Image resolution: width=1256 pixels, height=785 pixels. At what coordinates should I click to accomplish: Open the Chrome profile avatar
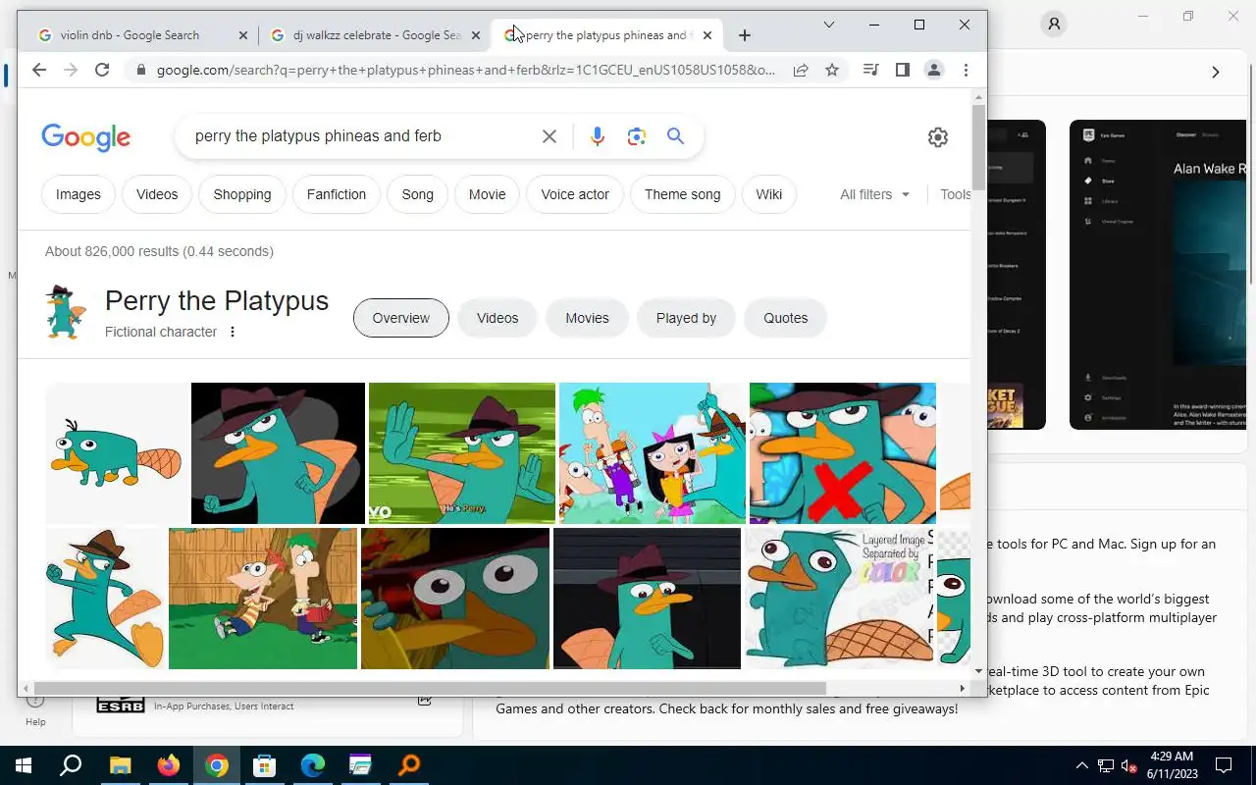click(934, 70)
